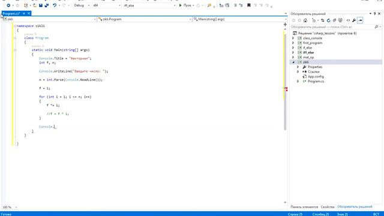Click the Find in Files toolbar icon
Image resolution: width=384 pixels, height=216 pixels.
(x=209, y=5)
